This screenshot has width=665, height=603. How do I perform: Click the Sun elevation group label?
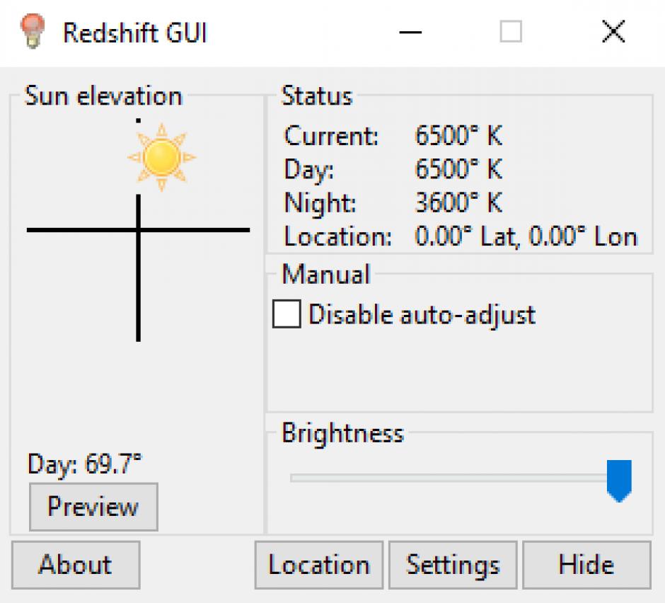coord(103,96)
